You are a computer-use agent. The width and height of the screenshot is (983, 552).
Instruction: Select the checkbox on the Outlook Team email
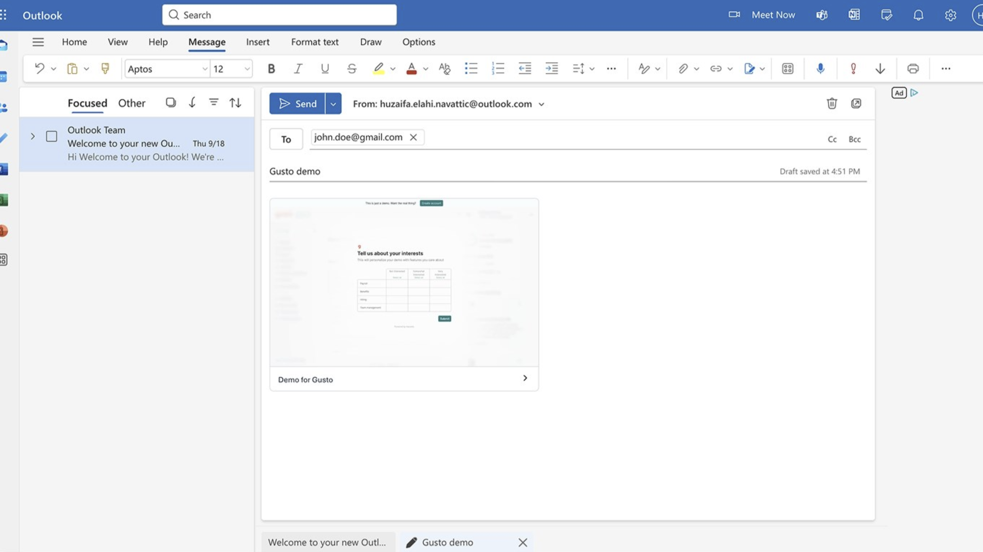click(51, 136)
